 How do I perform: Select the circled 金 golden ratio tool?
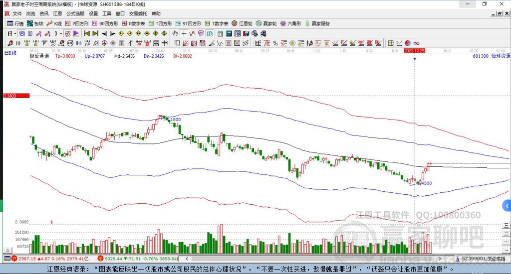(292, 43)
